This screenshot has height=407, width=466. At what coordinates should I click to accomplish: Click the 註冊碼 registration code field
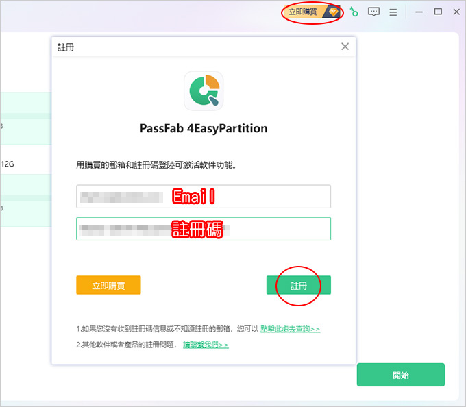point(204,228)
